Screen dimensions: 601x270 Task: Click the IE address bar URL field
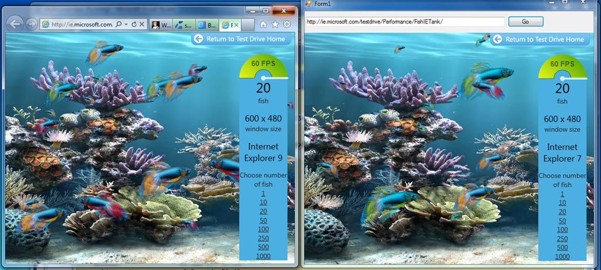click(x=81, y=24)
